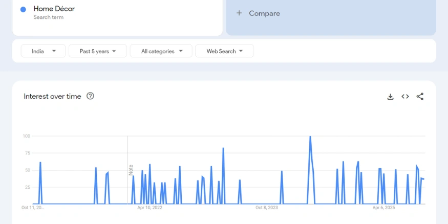
Task: Share the Interest over time chart
Action: pos(420,97)
